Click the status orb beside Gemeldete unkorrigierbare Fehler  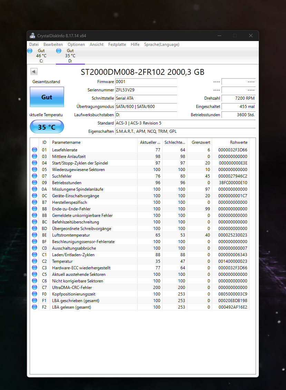[34, 215]
